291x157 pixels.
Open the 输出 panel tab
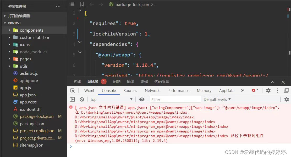coord(130,82)
